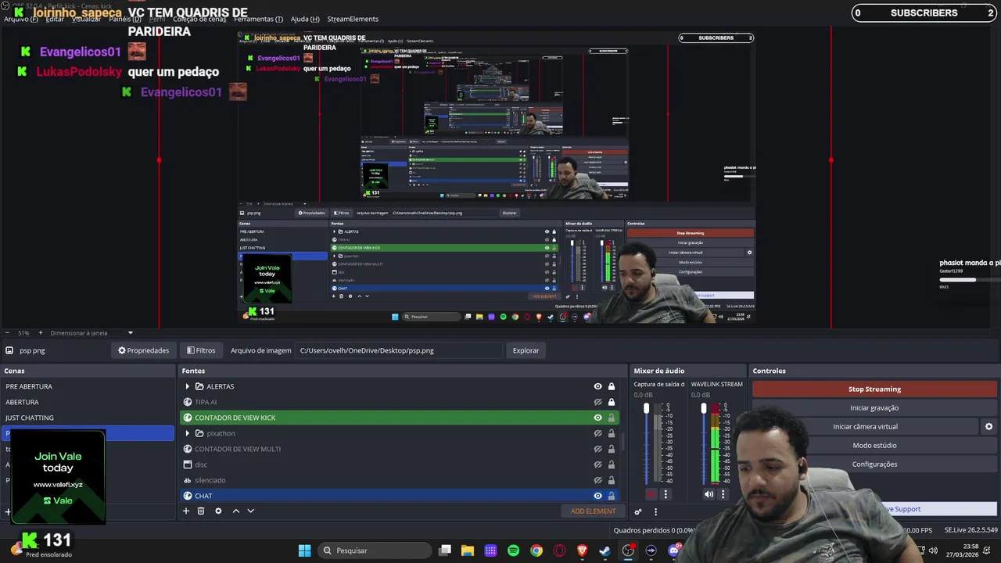Open OBS icon on taskbar

[x=628, y=550]
